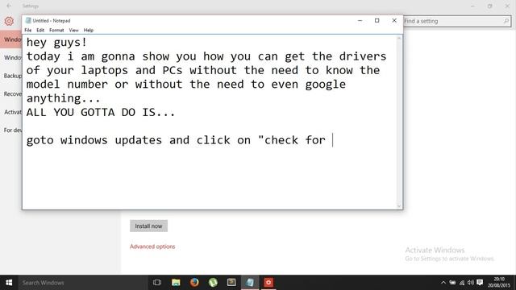The height and width of the screenshot is (290, 516).
Task: Open File Explorer from the taskbar
Action: pos(176,283)
